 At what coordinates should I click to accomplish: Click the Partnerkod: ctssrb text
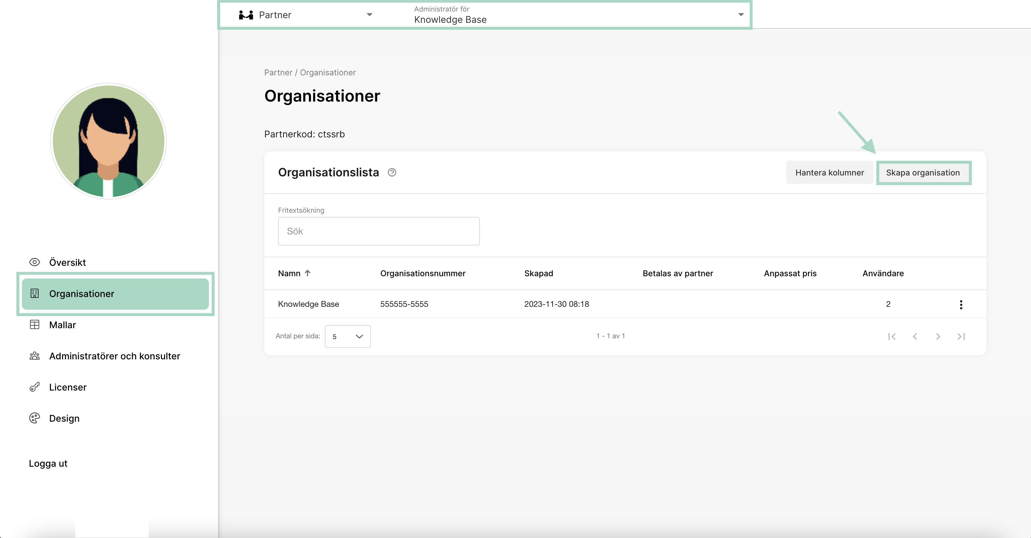pos(304,134)
